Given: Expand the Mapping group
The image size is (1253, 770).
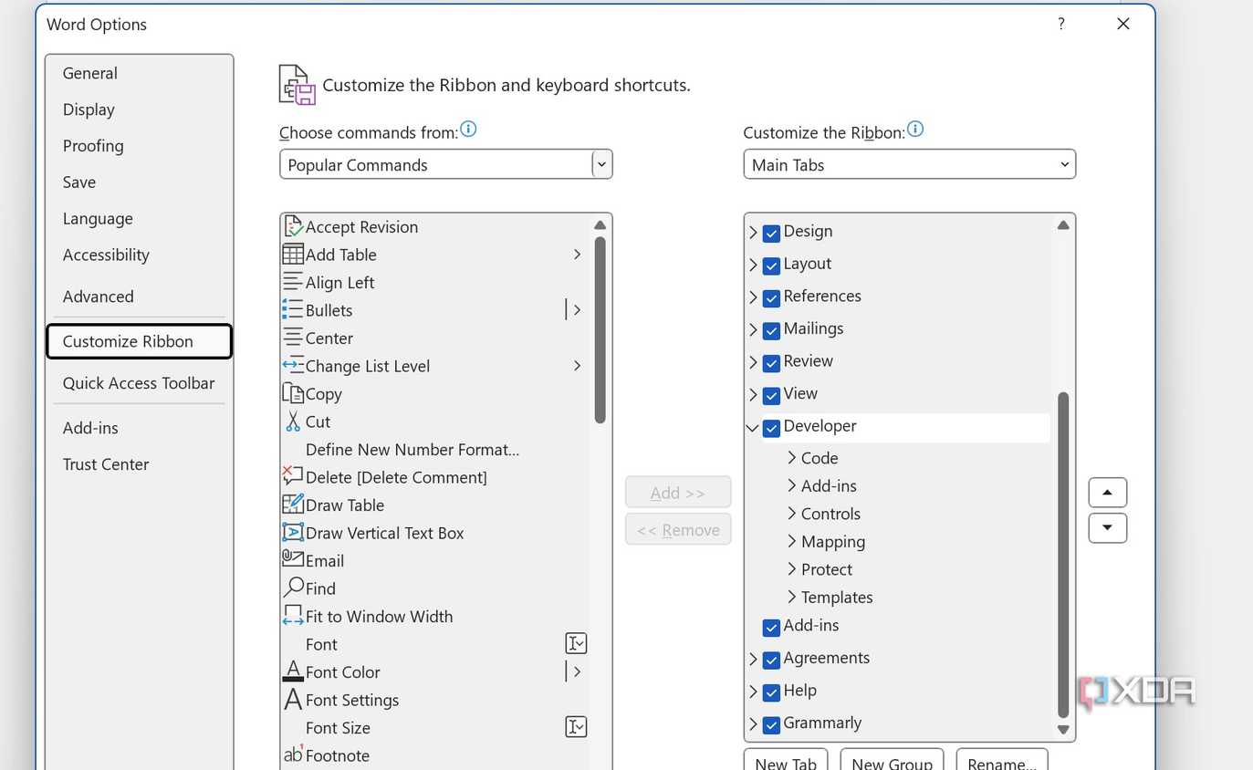Looking at the screenshot, I should pos(792,541).
